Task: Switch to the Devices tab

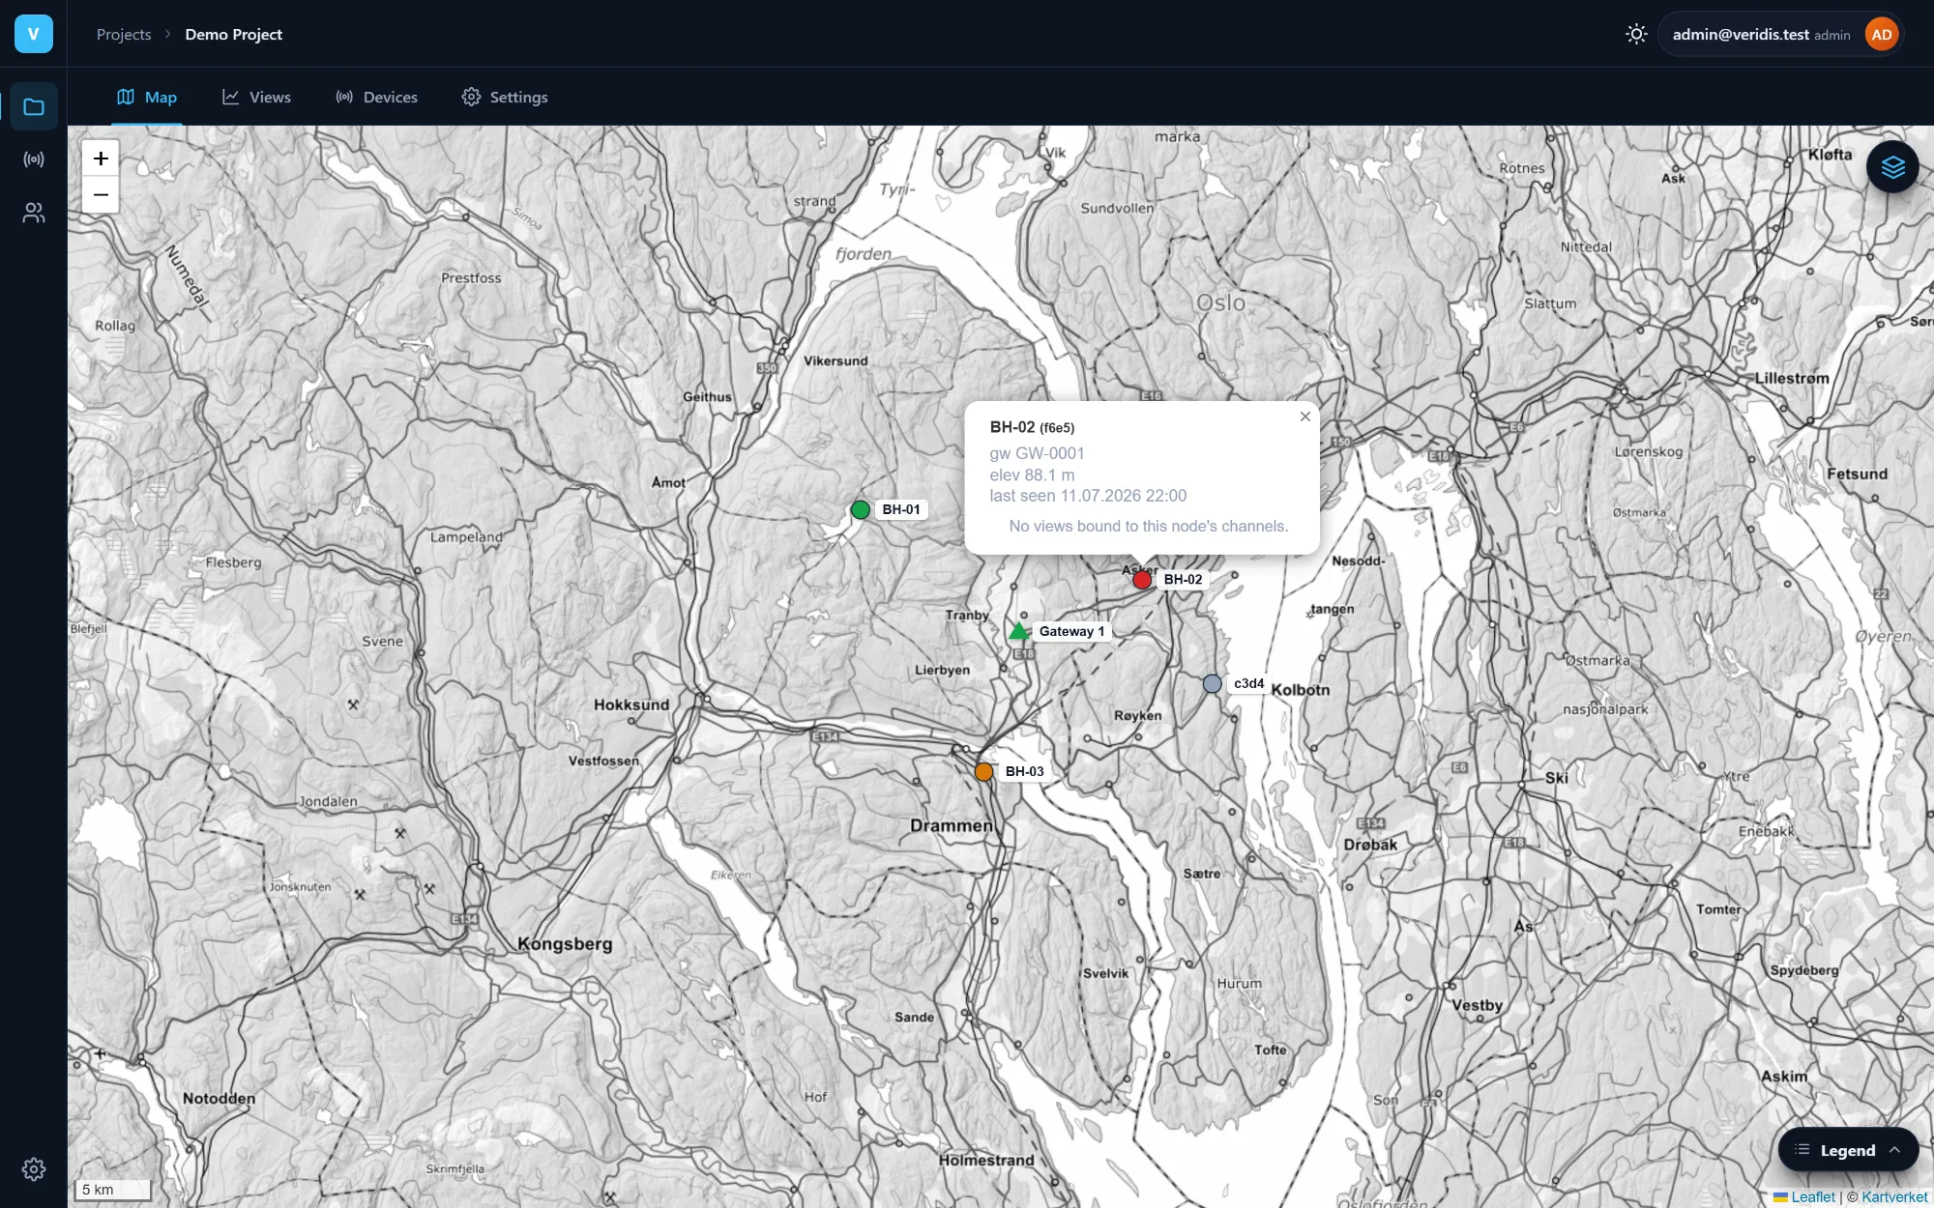Action: [376, 97]
